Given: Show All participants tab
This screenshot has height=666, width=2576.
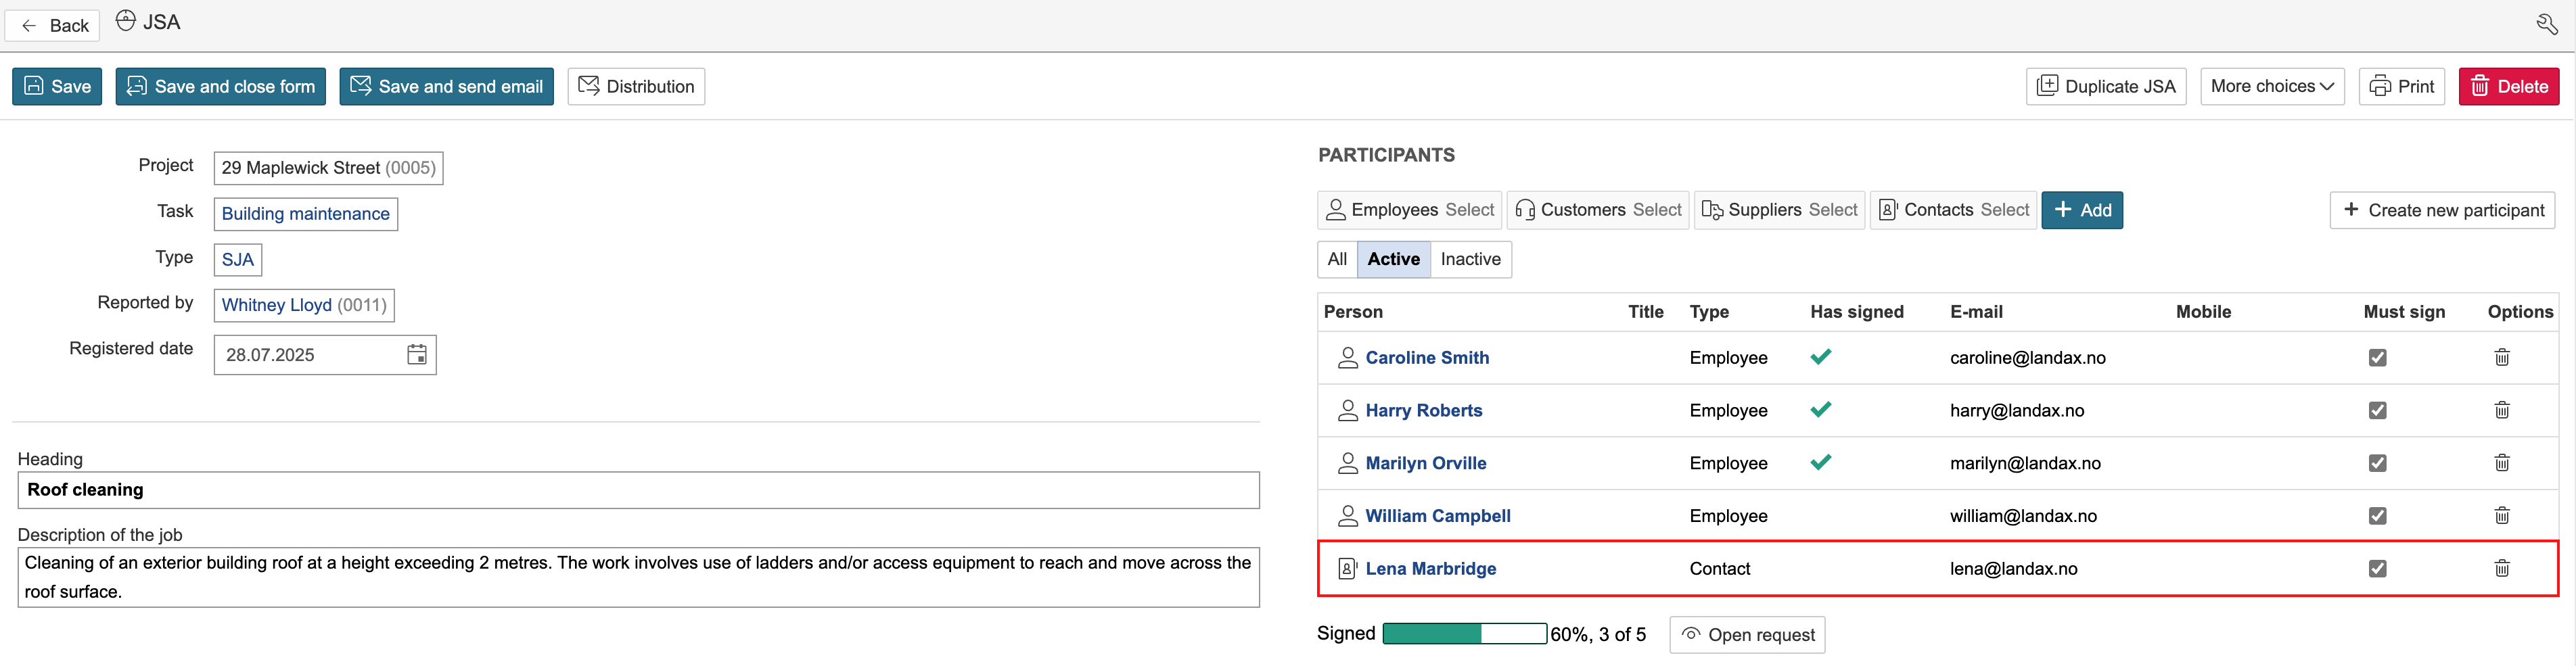Looking at the screenshot, I should [x=1337, y=260].
